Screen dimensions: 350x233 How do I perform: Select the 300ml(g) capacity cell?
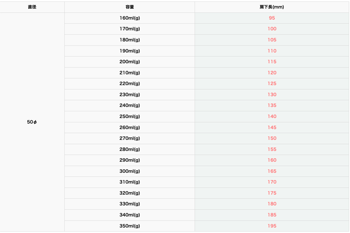tap(130, 171)
